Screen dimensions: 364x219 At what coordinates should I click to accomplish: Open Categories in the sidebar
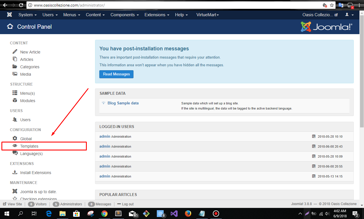[x=30, y=67]
